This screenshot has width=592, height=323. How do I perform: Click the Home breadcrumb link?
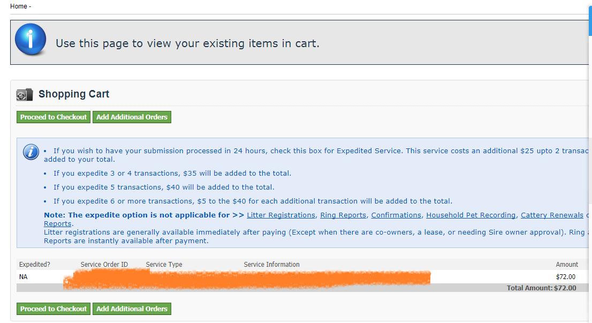point(18,6)
